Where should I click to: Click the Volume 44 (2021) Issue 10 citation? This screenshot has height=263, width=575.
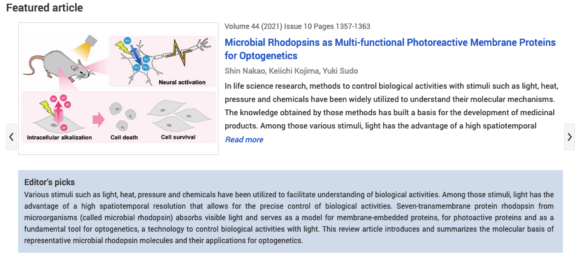[297, 27]
